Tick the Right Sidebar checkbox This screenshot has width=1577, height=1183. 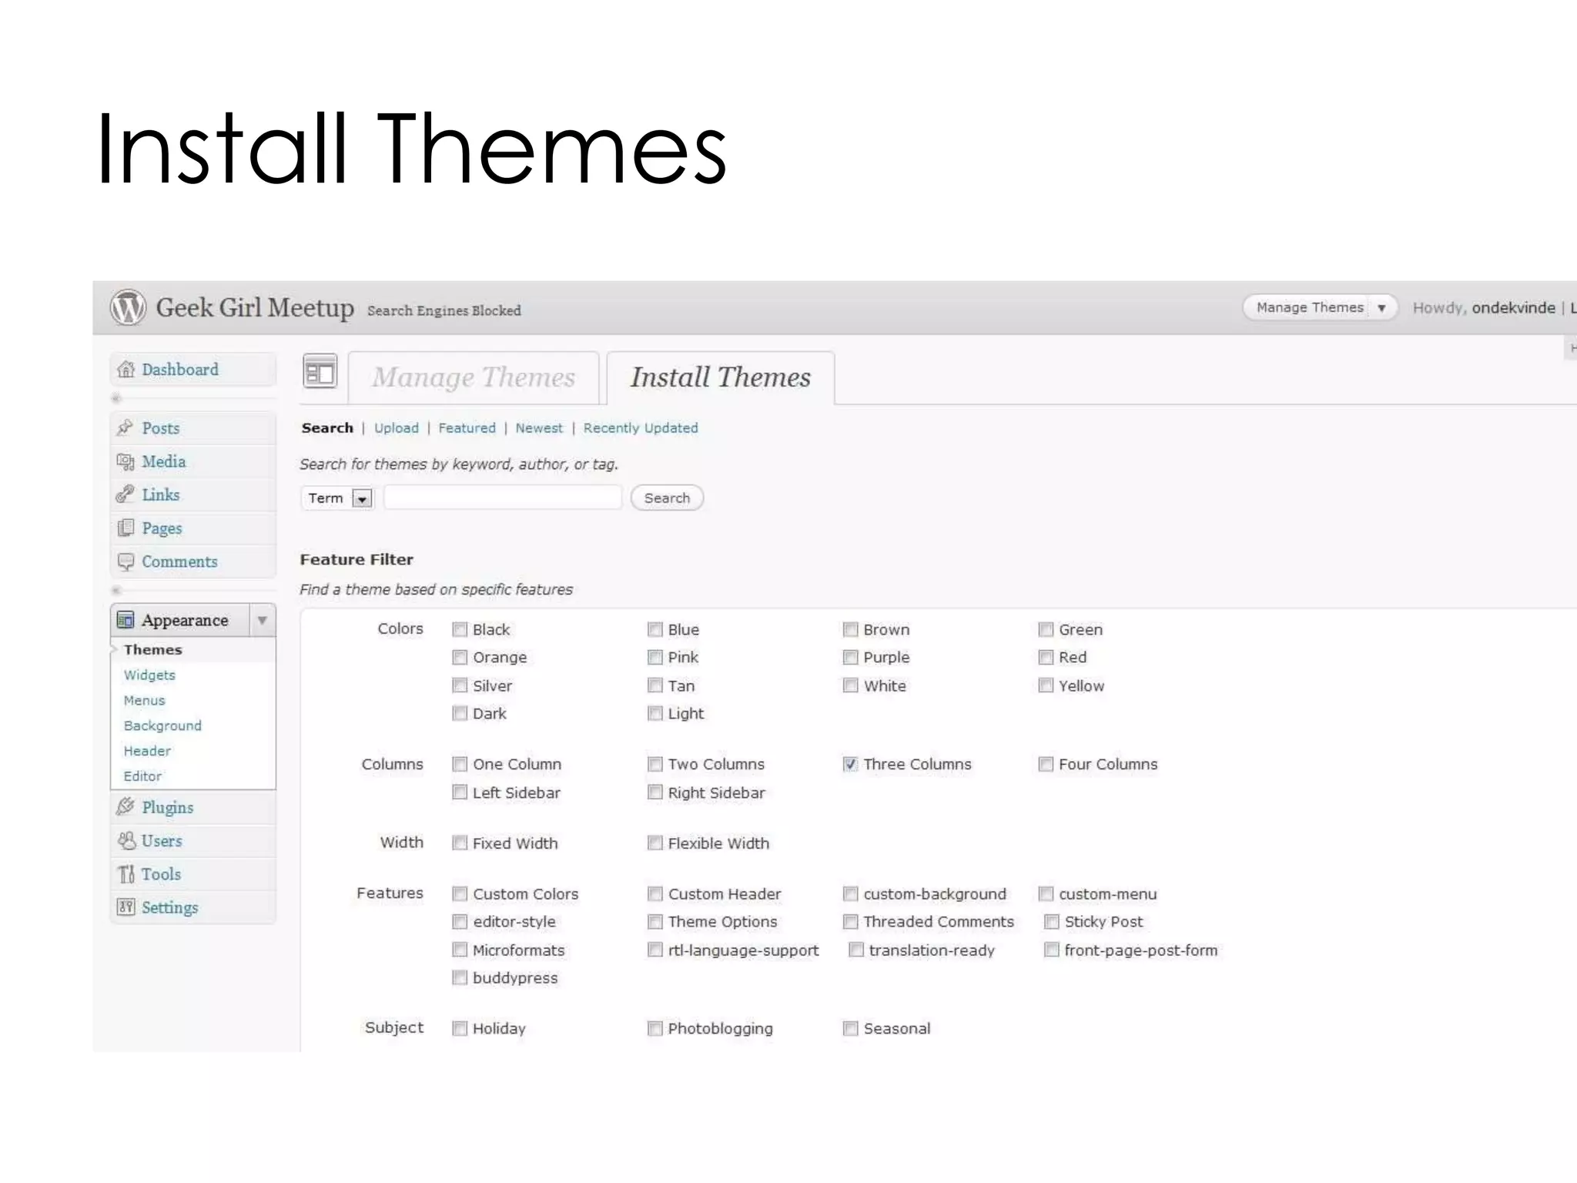click(655, 792)
